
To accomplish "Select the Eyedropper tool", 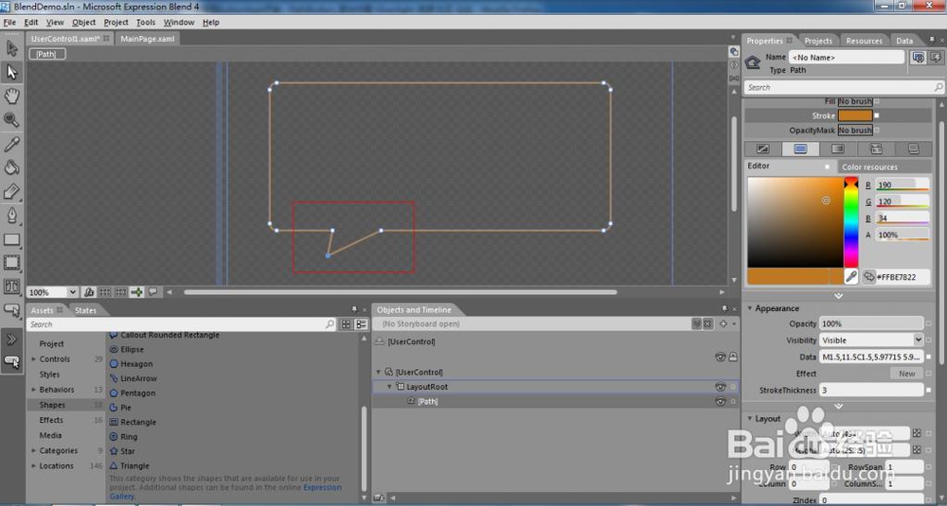I will pyautogui.click(x=11, y=144).
